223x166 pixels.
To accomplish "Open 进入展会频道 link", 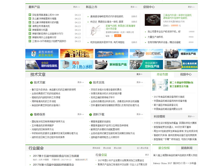I will coord(142,148).
